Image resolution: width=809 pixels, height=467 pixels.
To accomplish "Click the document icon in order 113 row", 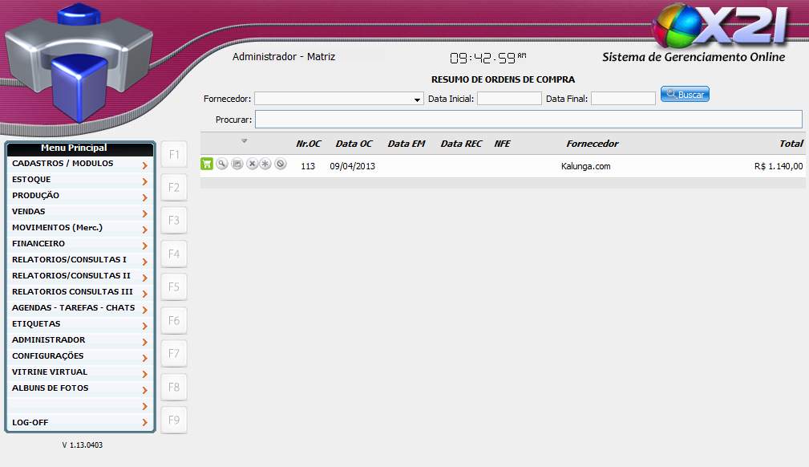I will pyautogui.click(x=237, y=164).
